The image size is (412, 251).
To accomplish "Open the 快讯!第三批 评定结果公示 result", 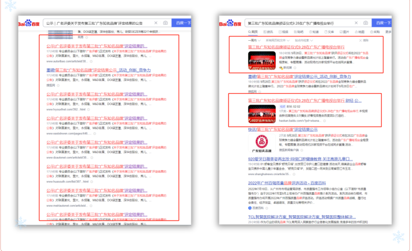I will click(x=283, y=130).
